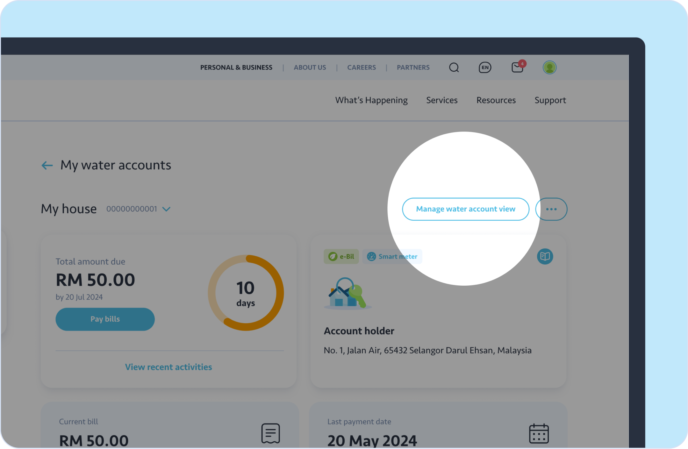688x449 pixels.
Task: Click the house and key illustration
Action: pyautogui.click(x=348, y=294)
